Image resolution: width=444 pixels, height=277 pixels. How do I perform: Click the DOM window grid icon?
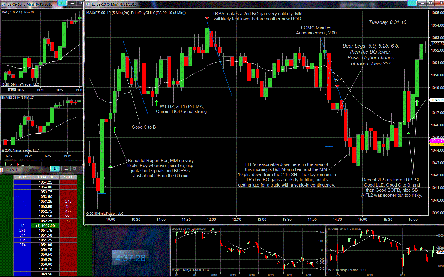click(2, 170)
